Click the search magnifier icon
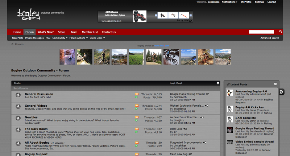Screen dimensions: 290x156 [x=281, y=32]
